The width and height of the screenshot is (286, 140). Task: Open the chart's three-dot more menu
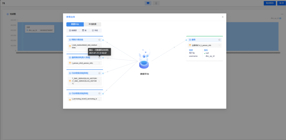click(282, 14)
